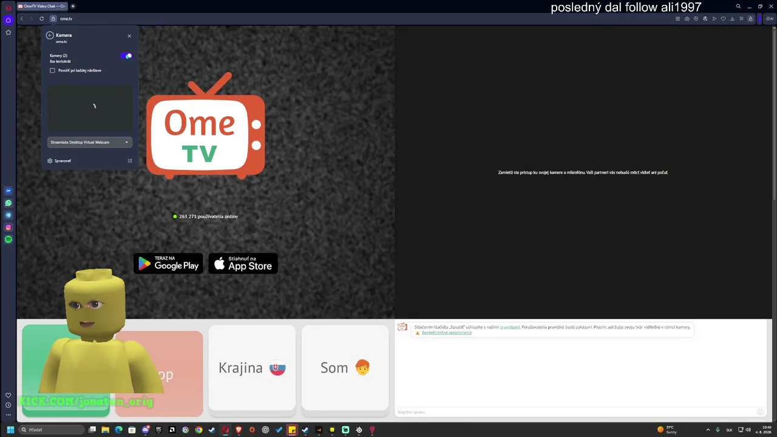Open the Som gender selector
The image size is (777, 437).
(345, 368)
